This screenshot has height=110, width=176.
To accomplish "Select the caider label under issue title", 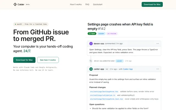I will [x=101, y=34].
